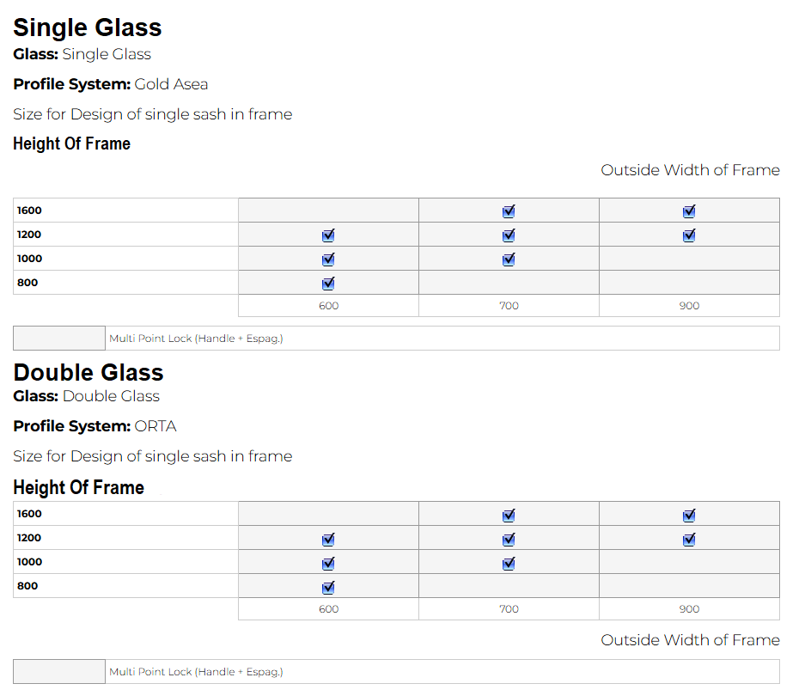The width and height of the screenshot is (805, 696).
Task: Toggle Double Glass 1600 height, 900 width checkbox
Action: (x=689, y=516)
